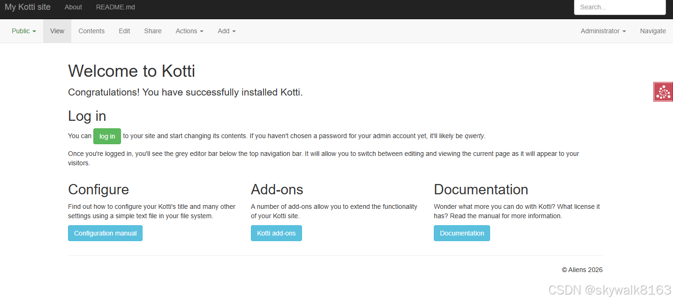
Task: Click the green log in button
Action: pyautogui.click(x=107, y=136)
